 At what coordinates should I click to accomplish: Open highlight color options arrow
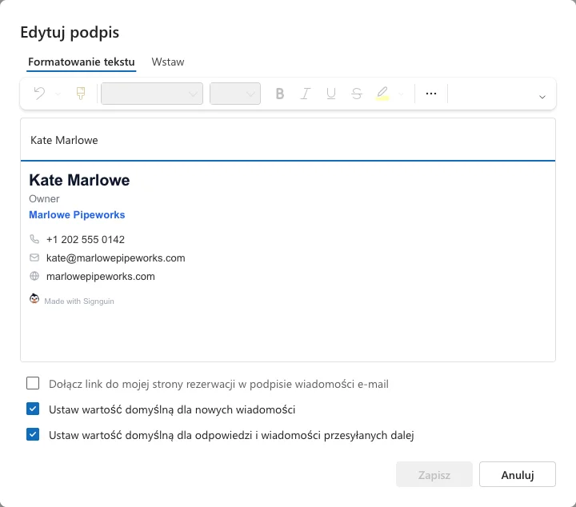tap(401, 94)
